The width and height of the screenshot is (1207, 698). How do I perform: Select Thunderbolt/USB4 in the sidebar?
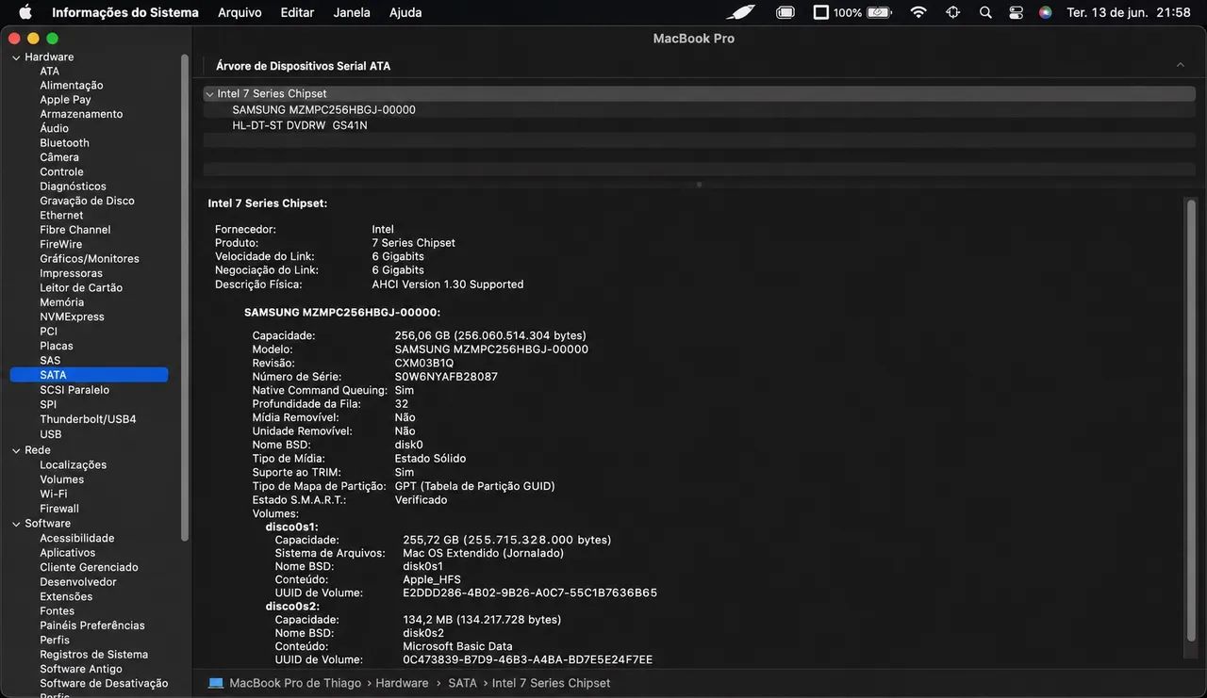[x=88, y=419]
